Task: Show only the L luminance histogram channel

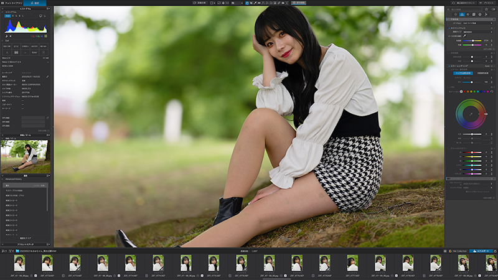Action: coord(23,16)
